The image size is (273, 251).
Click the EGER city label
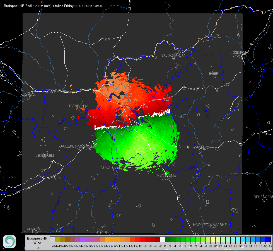pos(214,74)
